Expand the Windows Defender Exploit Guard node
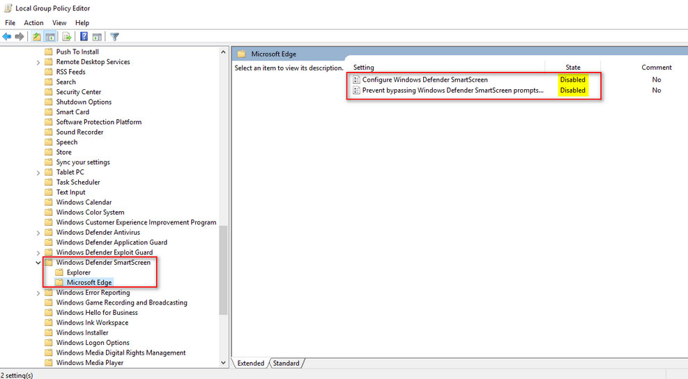The width and height of the screenshot is (688, 379). 38,253
